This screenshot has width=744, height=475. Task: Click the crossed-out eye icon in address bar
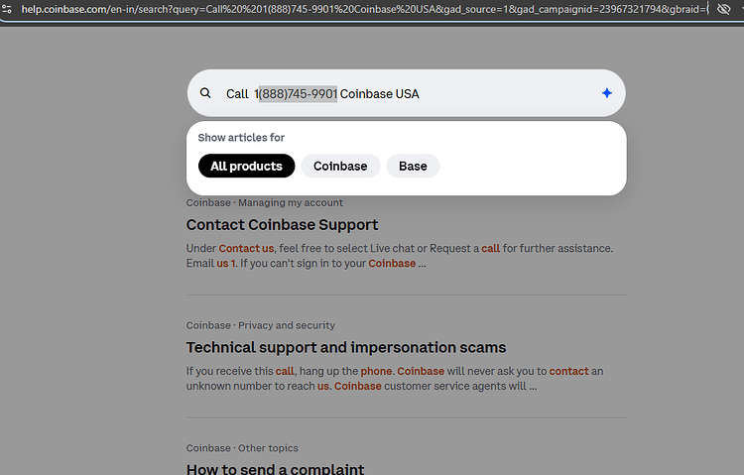click(723, 9)
